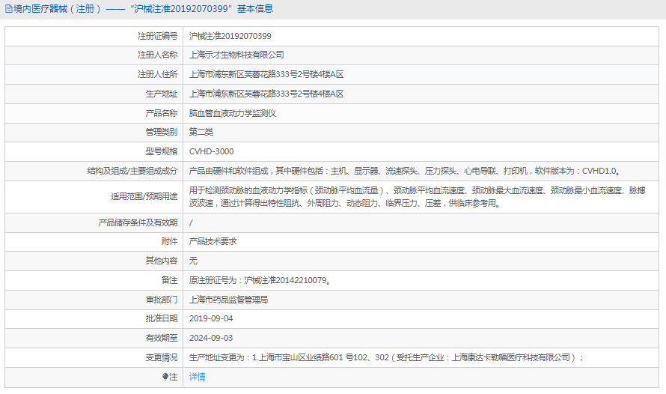Open the 详情 link in the 注 row
Screen dimensions: 666x394
[197, 377]
